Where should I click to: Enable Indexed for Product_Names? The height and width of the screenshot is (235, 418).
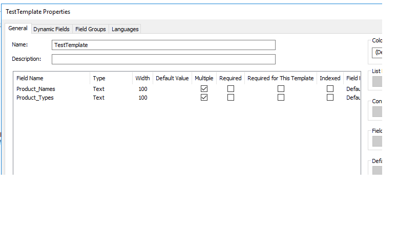pyautogui.click(x=330, y=89)
